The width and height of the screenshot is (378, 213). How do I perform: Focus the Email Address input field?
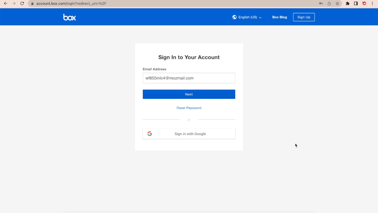[189, 78]
